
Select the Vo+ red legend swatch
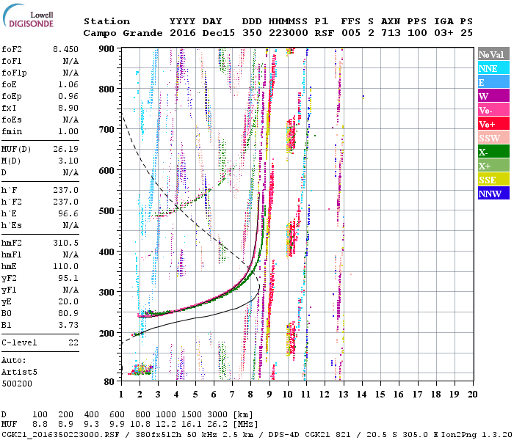pos(493,124)
